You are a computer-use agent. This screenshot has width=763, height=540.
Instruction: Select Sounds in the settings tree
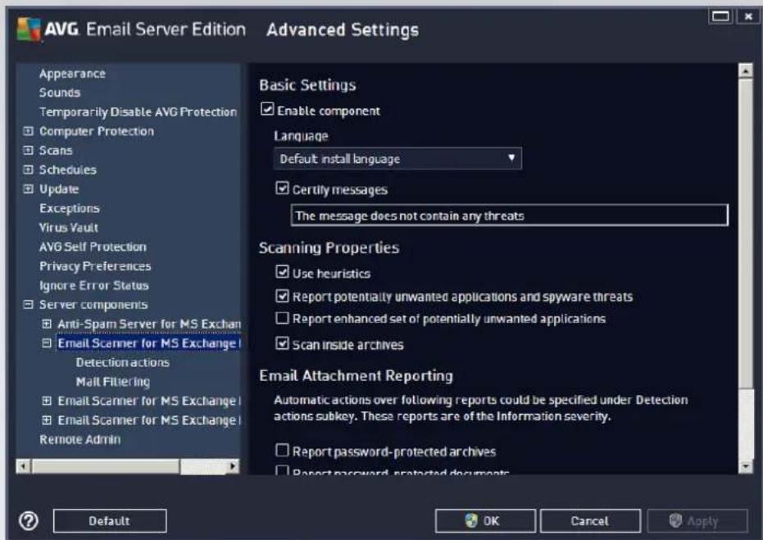pyautogui.click(x=60, y=93)
